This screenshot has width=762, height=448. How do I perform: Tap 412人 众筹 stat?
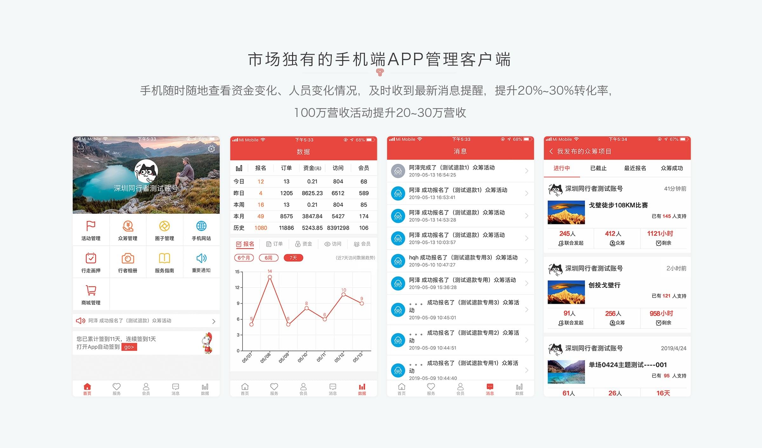(617, 238)
